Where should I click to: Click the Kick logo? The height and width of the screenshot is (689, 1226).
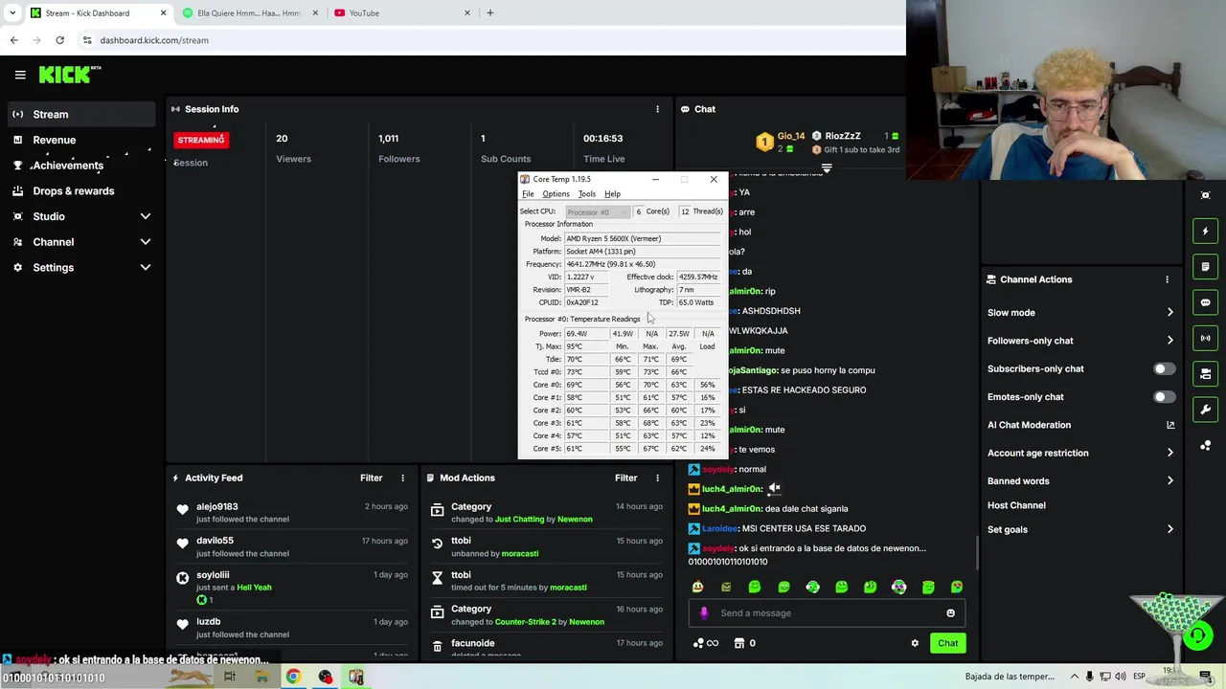70,75
